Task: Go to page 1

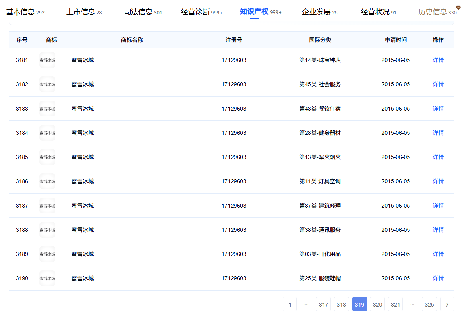Action: point(290,304)
